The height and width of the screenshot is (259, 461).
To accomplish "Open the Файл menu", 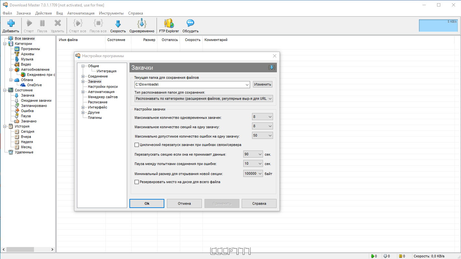I will (x=7, y=13).
